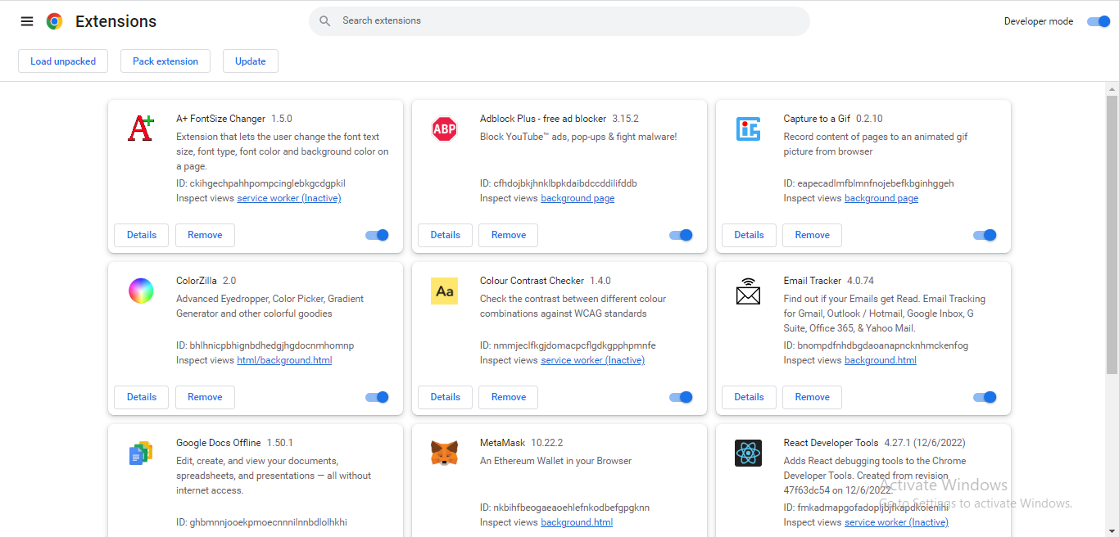Inspect React Developer Tools service worker link
1119x537 pixels.
pyautogui.click(x=897, y=522)
